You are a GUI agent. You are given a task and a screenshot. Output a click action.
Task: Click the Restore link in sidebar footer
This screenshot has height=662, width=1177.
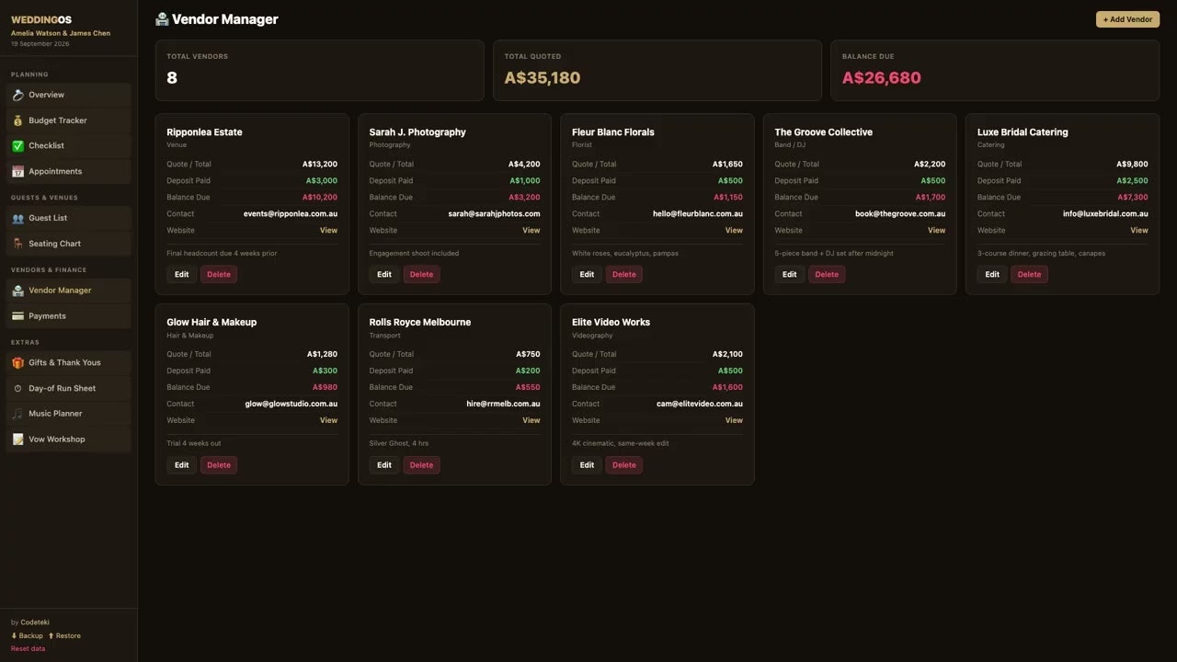(x=64, y=635)
